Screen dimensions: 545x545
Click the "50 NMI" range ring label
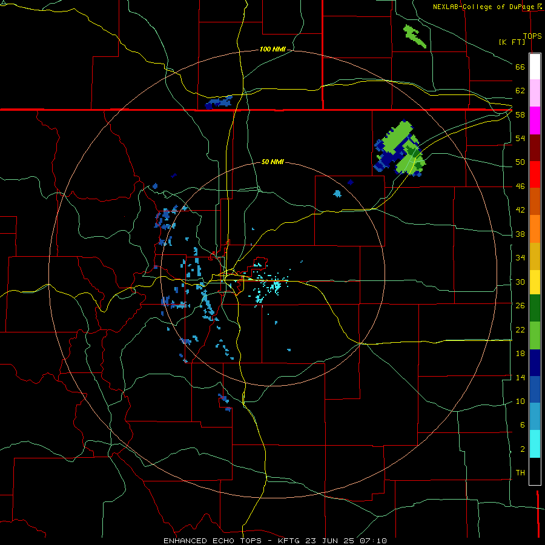pyautogui.click(x=272, y=162)
